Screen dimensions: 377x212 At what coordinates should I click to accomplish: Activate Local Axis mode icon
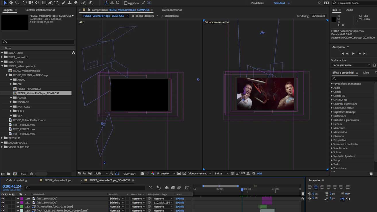(107, 3)
